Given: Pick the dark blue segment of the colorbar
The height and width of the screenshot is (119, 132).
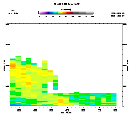Looking at the screenshot, I should coord(48,13).
